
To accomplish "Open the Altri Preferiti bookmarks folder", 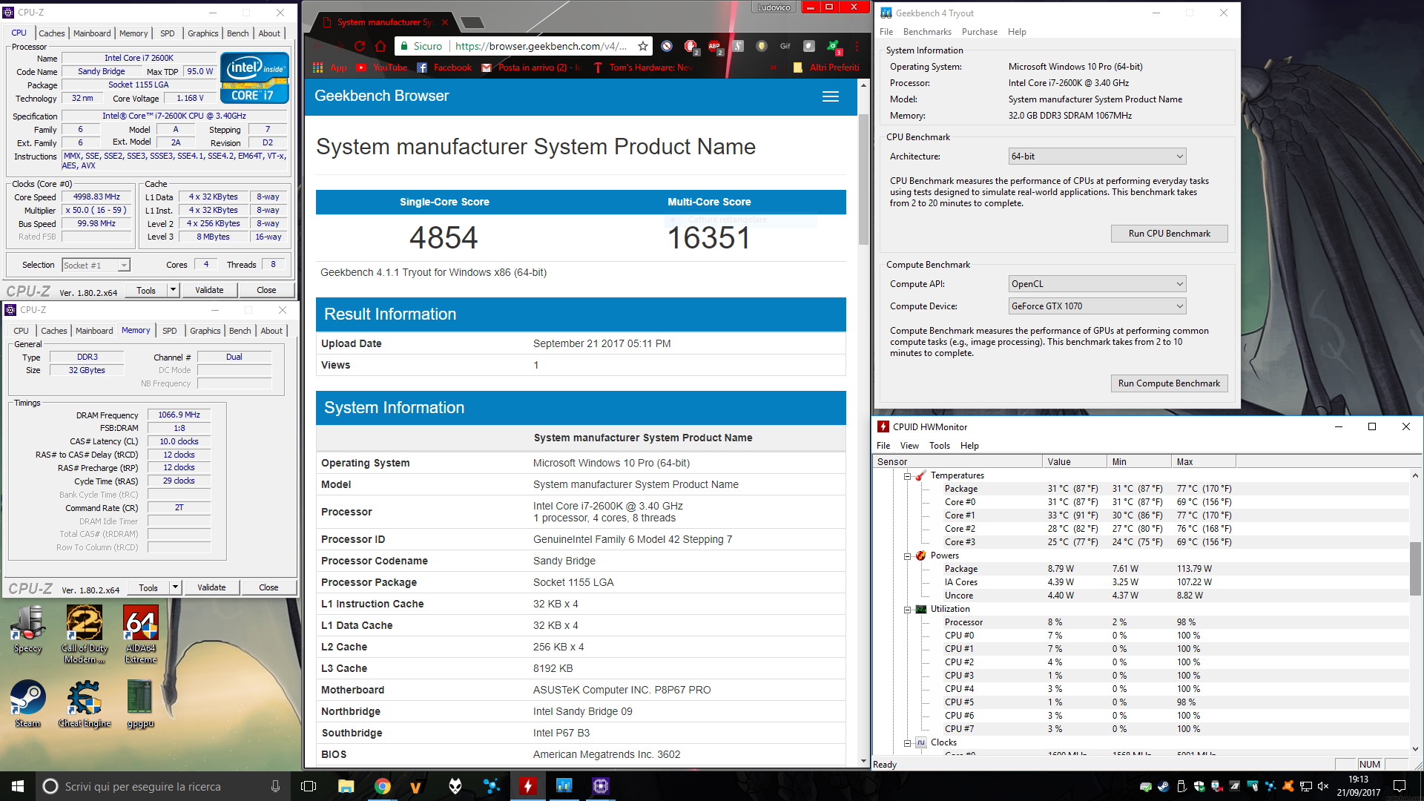I will coord(826,67).
